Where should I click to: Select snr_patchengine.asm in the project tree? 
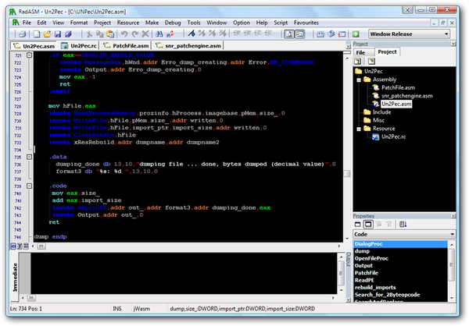406,96
